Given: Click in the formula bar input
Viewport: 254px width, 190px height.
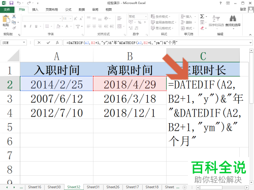Looking at the screenshot, I should 156,43.
